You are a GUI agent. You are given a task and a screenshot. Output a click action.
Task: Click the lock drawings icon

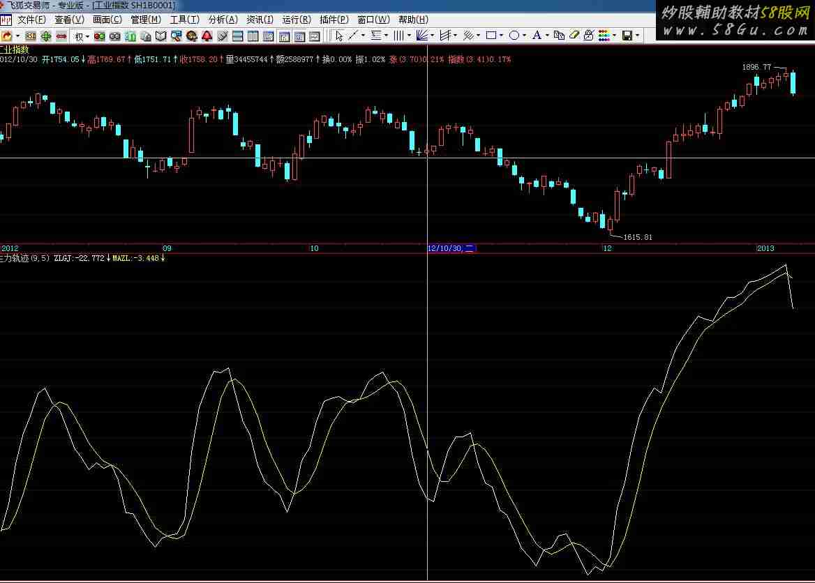589,36
